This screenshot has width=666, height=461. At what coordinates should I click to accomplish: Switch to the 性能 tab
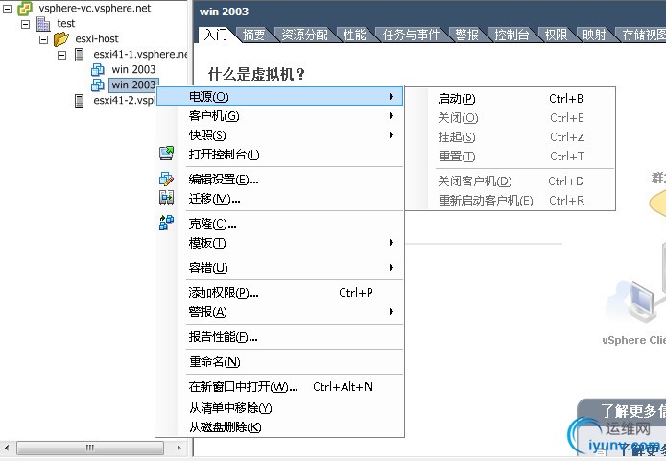pos(355,35)
